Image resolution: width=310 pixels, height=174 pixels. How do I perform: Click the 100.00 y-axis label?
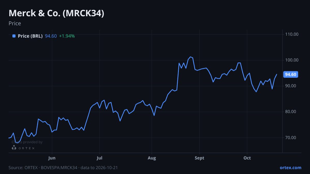(x=292, y=60)
